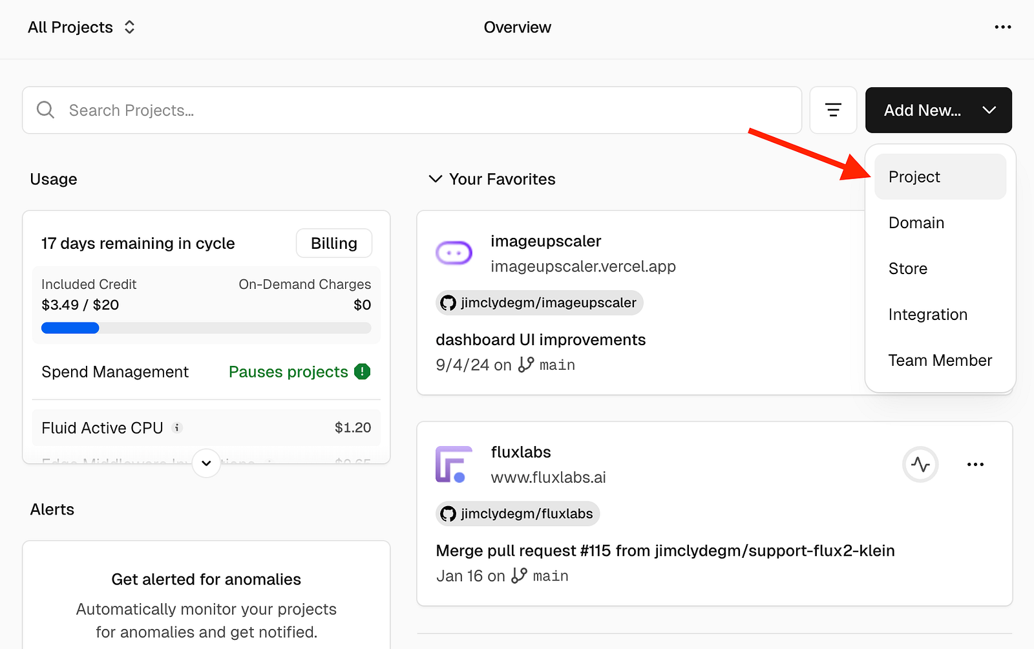Click the 17 days remaining in cycle text
This screenshot has height=649, width=1034.
click(138, 243)
